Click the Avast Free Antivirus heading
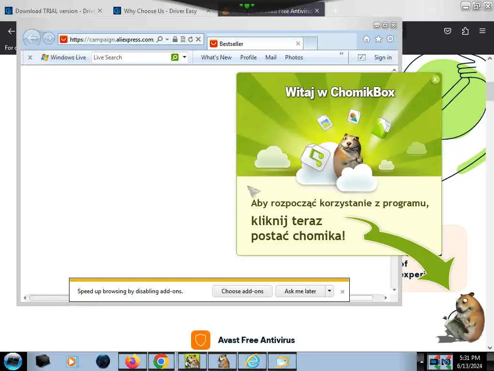Screen dimensions: 494x371 (x=257, y=340)
